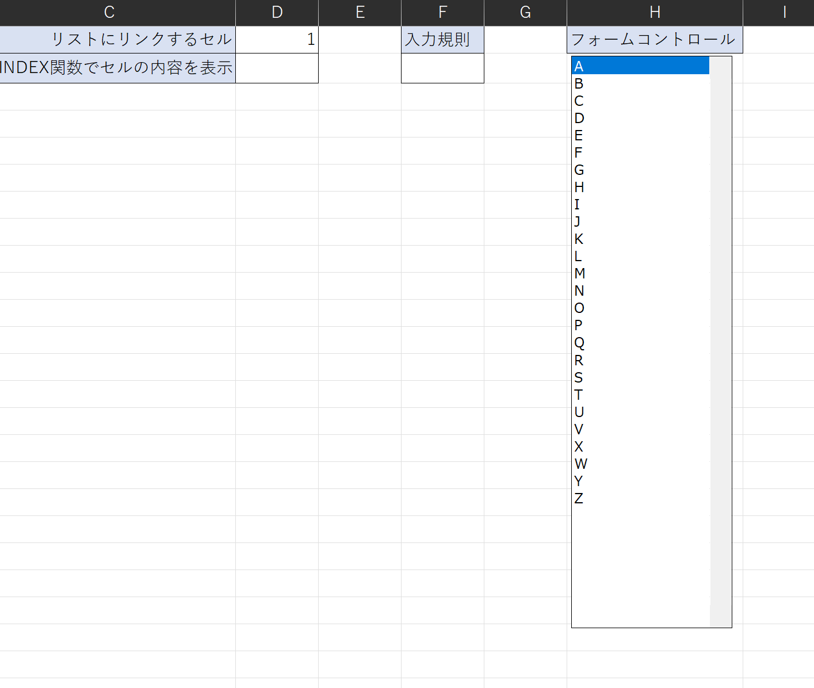Click column E header
This screenshot has width=814, height=688.
click(360, 13)
